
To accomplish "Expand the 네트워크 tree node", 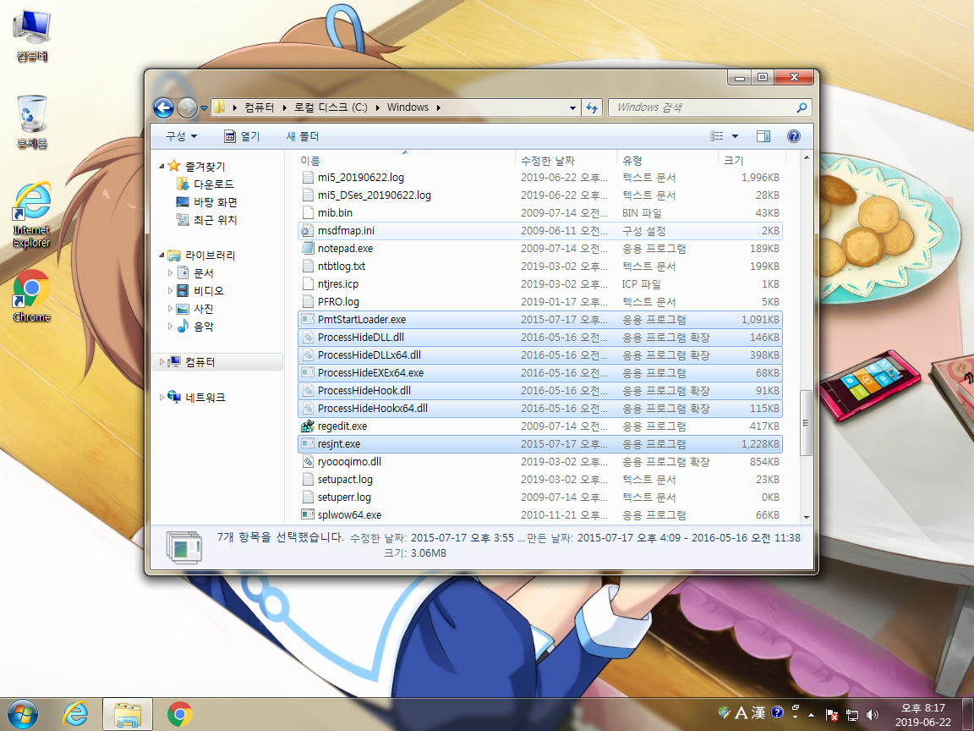I will click(161, 397).
